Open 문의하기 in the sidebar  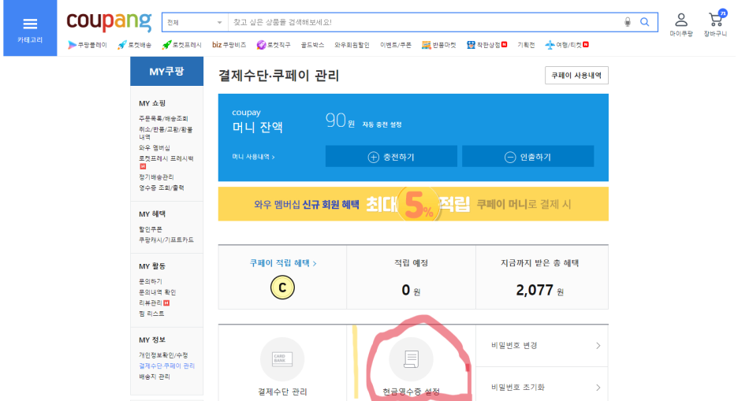click(151, 281)
